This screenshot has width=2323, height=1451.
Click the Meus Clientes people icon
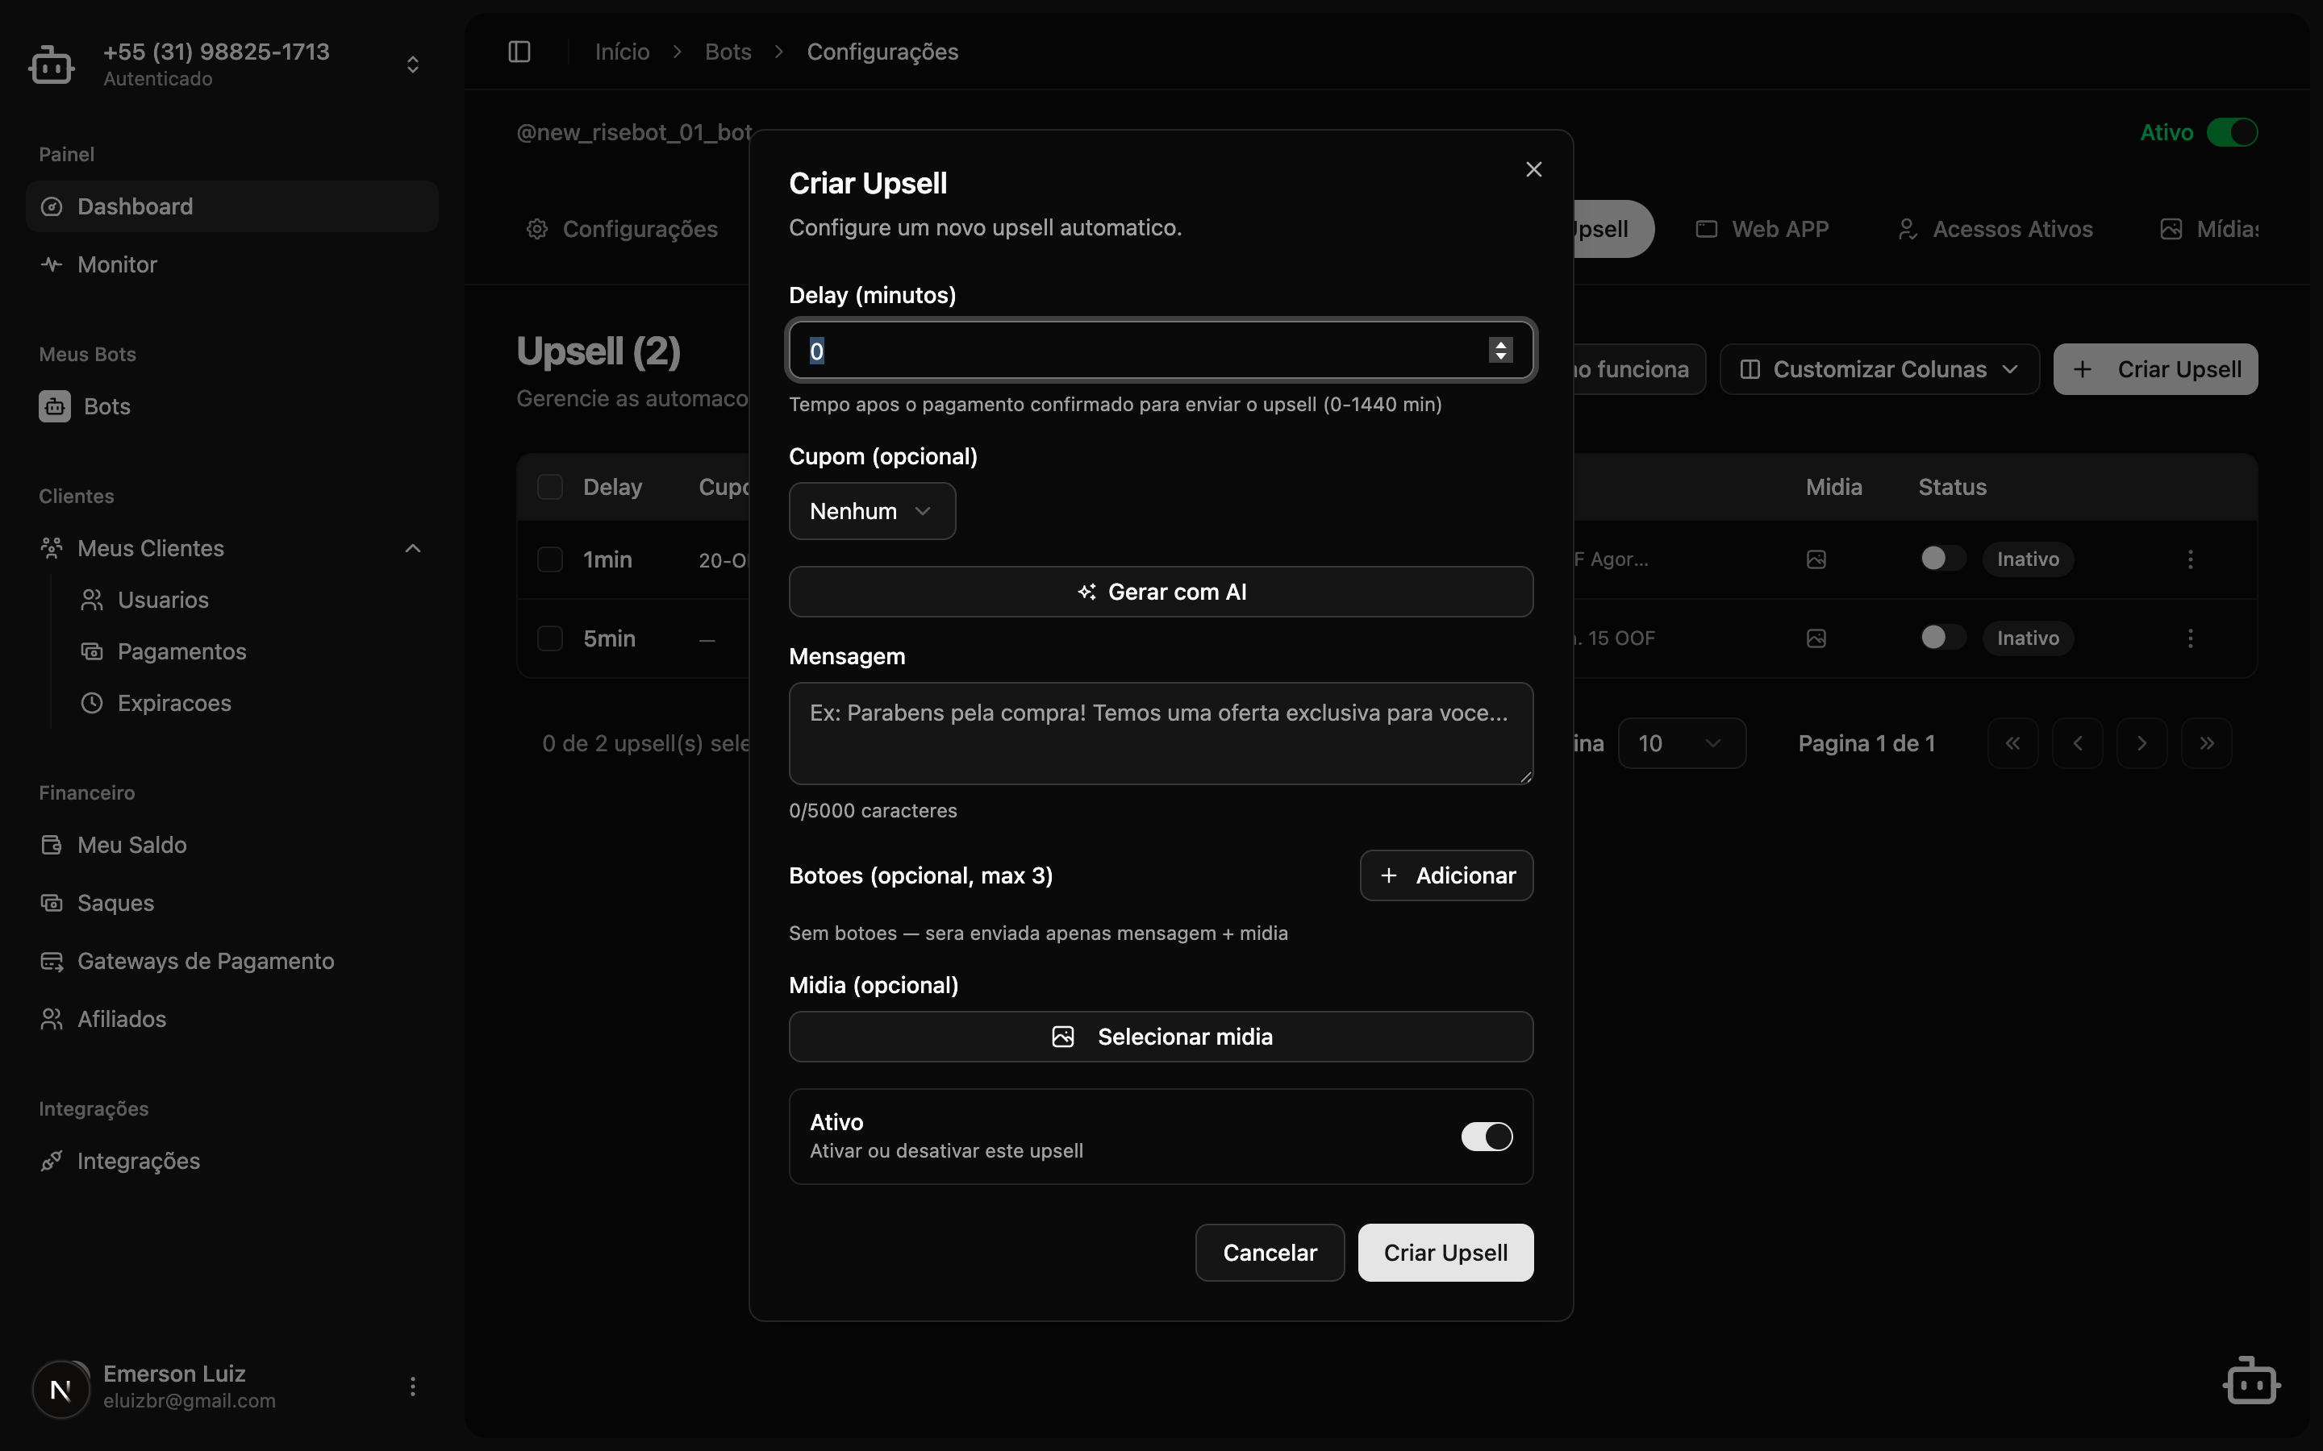click(x=52, y=548)
